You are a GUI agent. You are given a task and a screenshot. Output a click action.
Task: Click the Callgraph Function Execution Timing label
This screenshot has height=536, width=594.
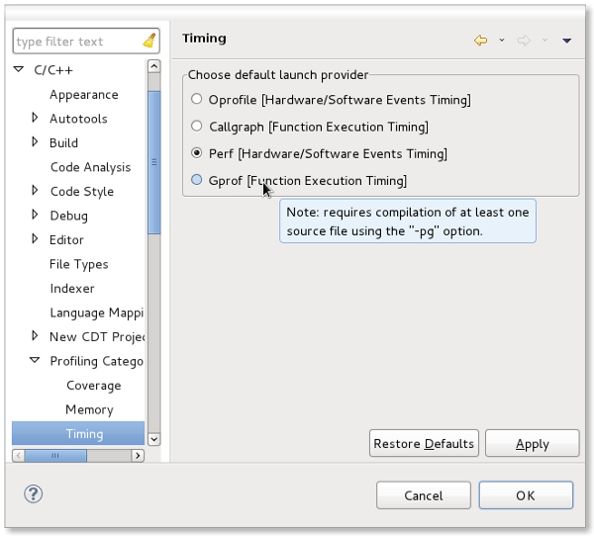pyautogui.click(x=319, y=127)
